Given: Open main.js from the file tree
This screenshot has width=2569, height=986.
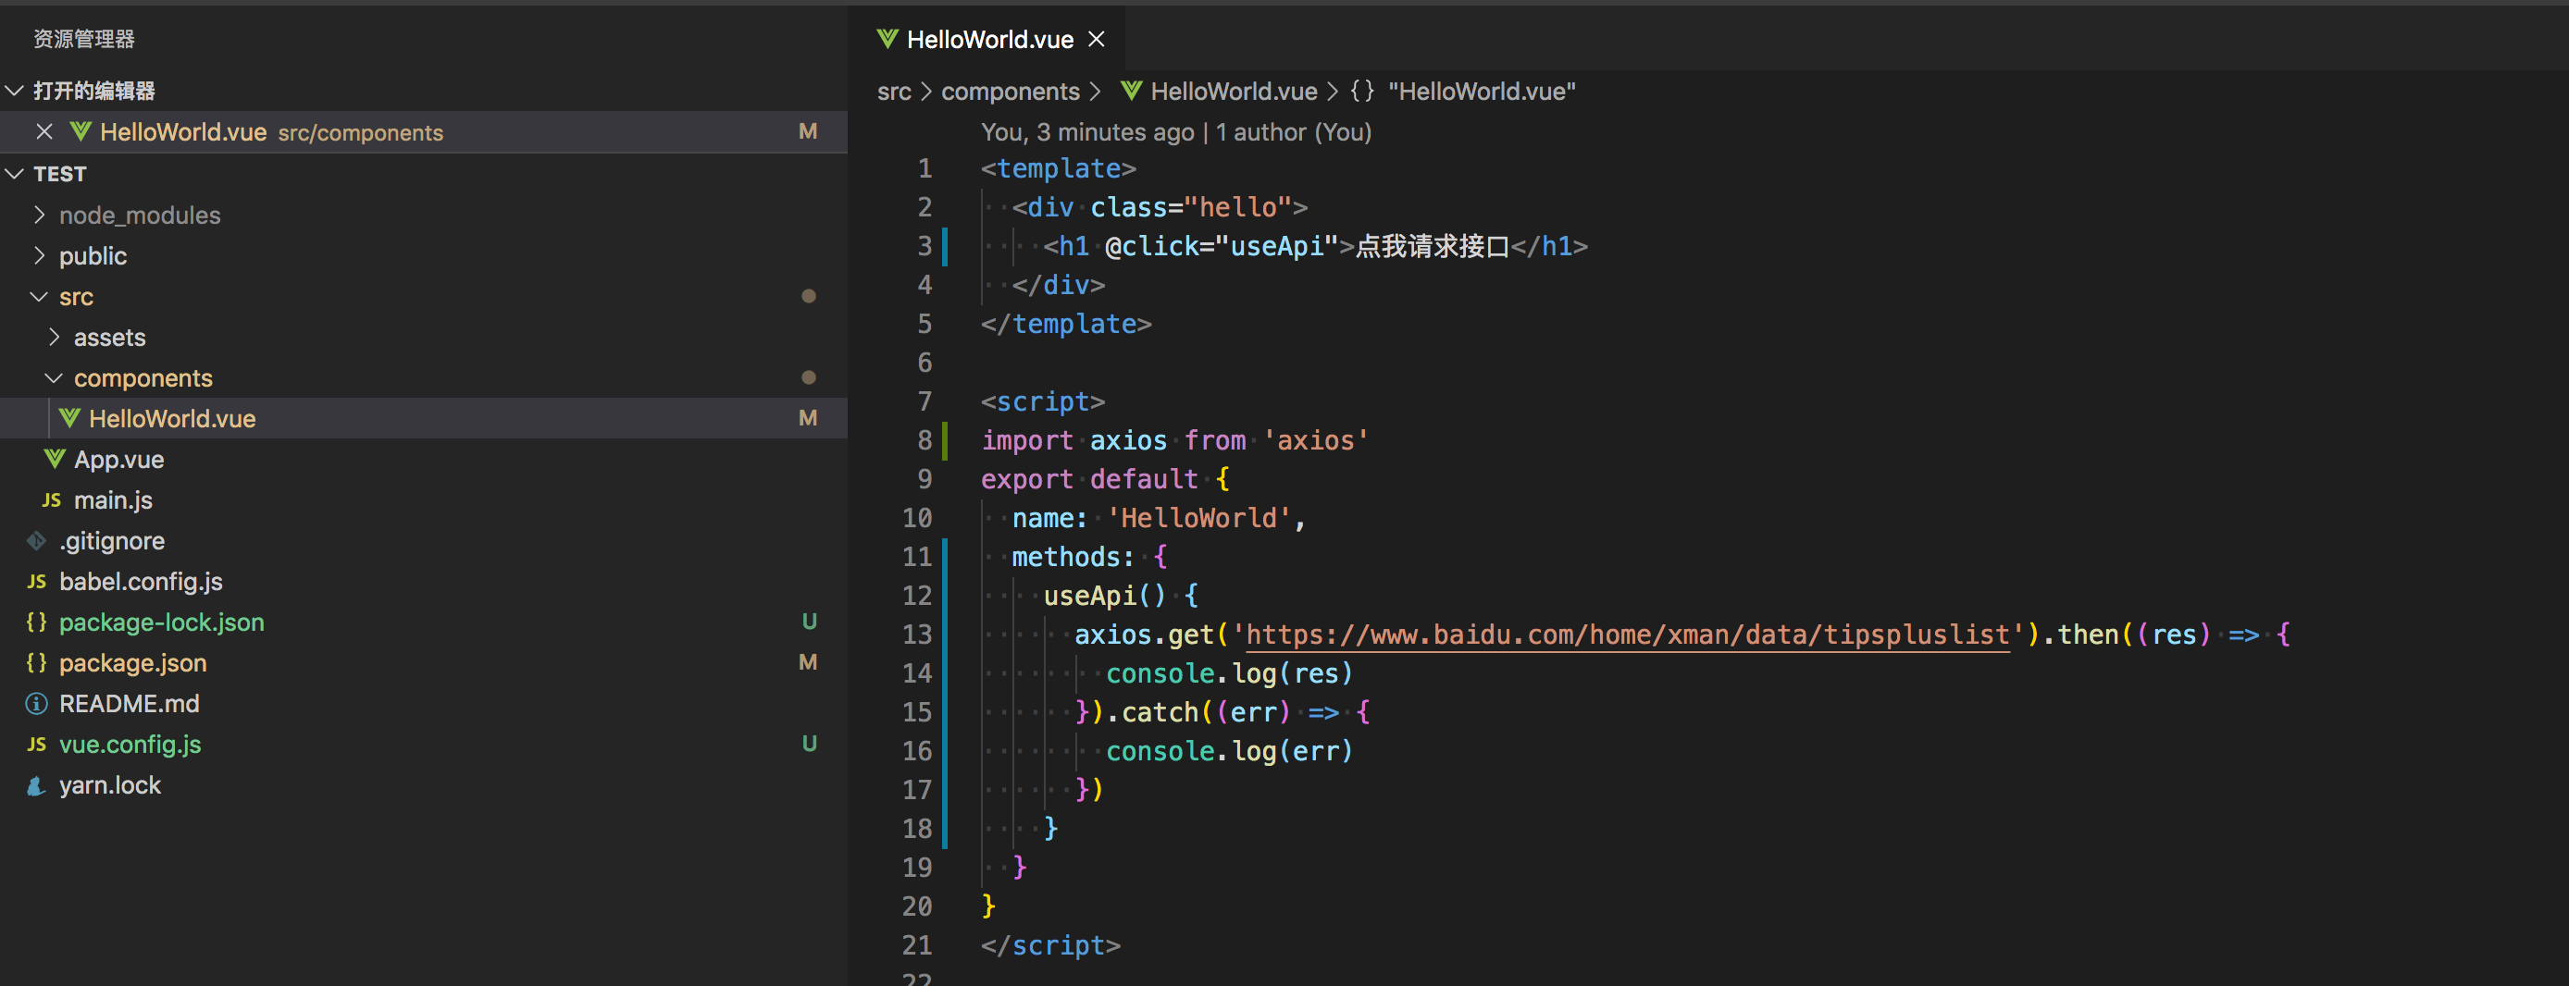Looking at the screenshot, I should 424,500.
